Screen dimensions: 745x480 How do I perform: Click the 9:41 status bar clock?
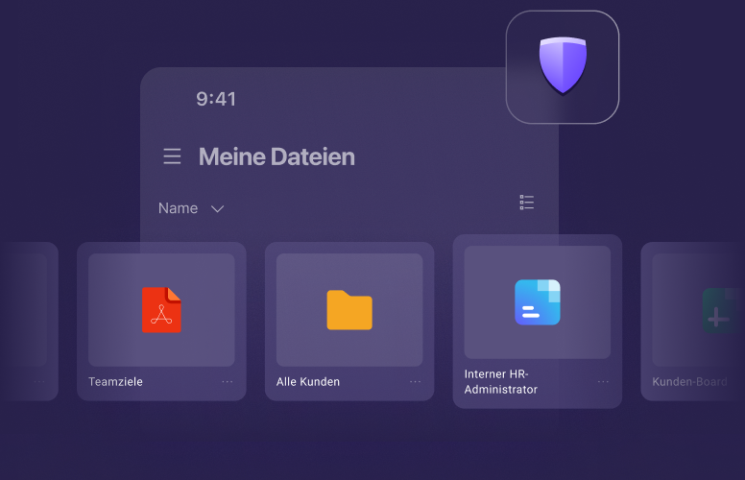click(x=216, y=99)
